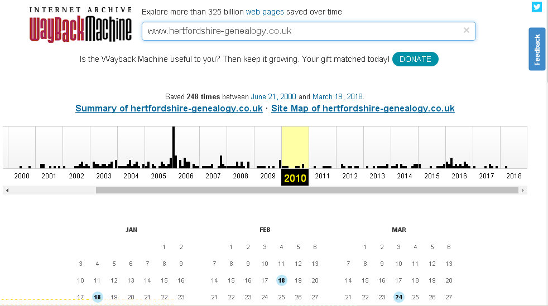Click the tall capture spike in 2005
The image size is (548, 306).
coord(174,147)
